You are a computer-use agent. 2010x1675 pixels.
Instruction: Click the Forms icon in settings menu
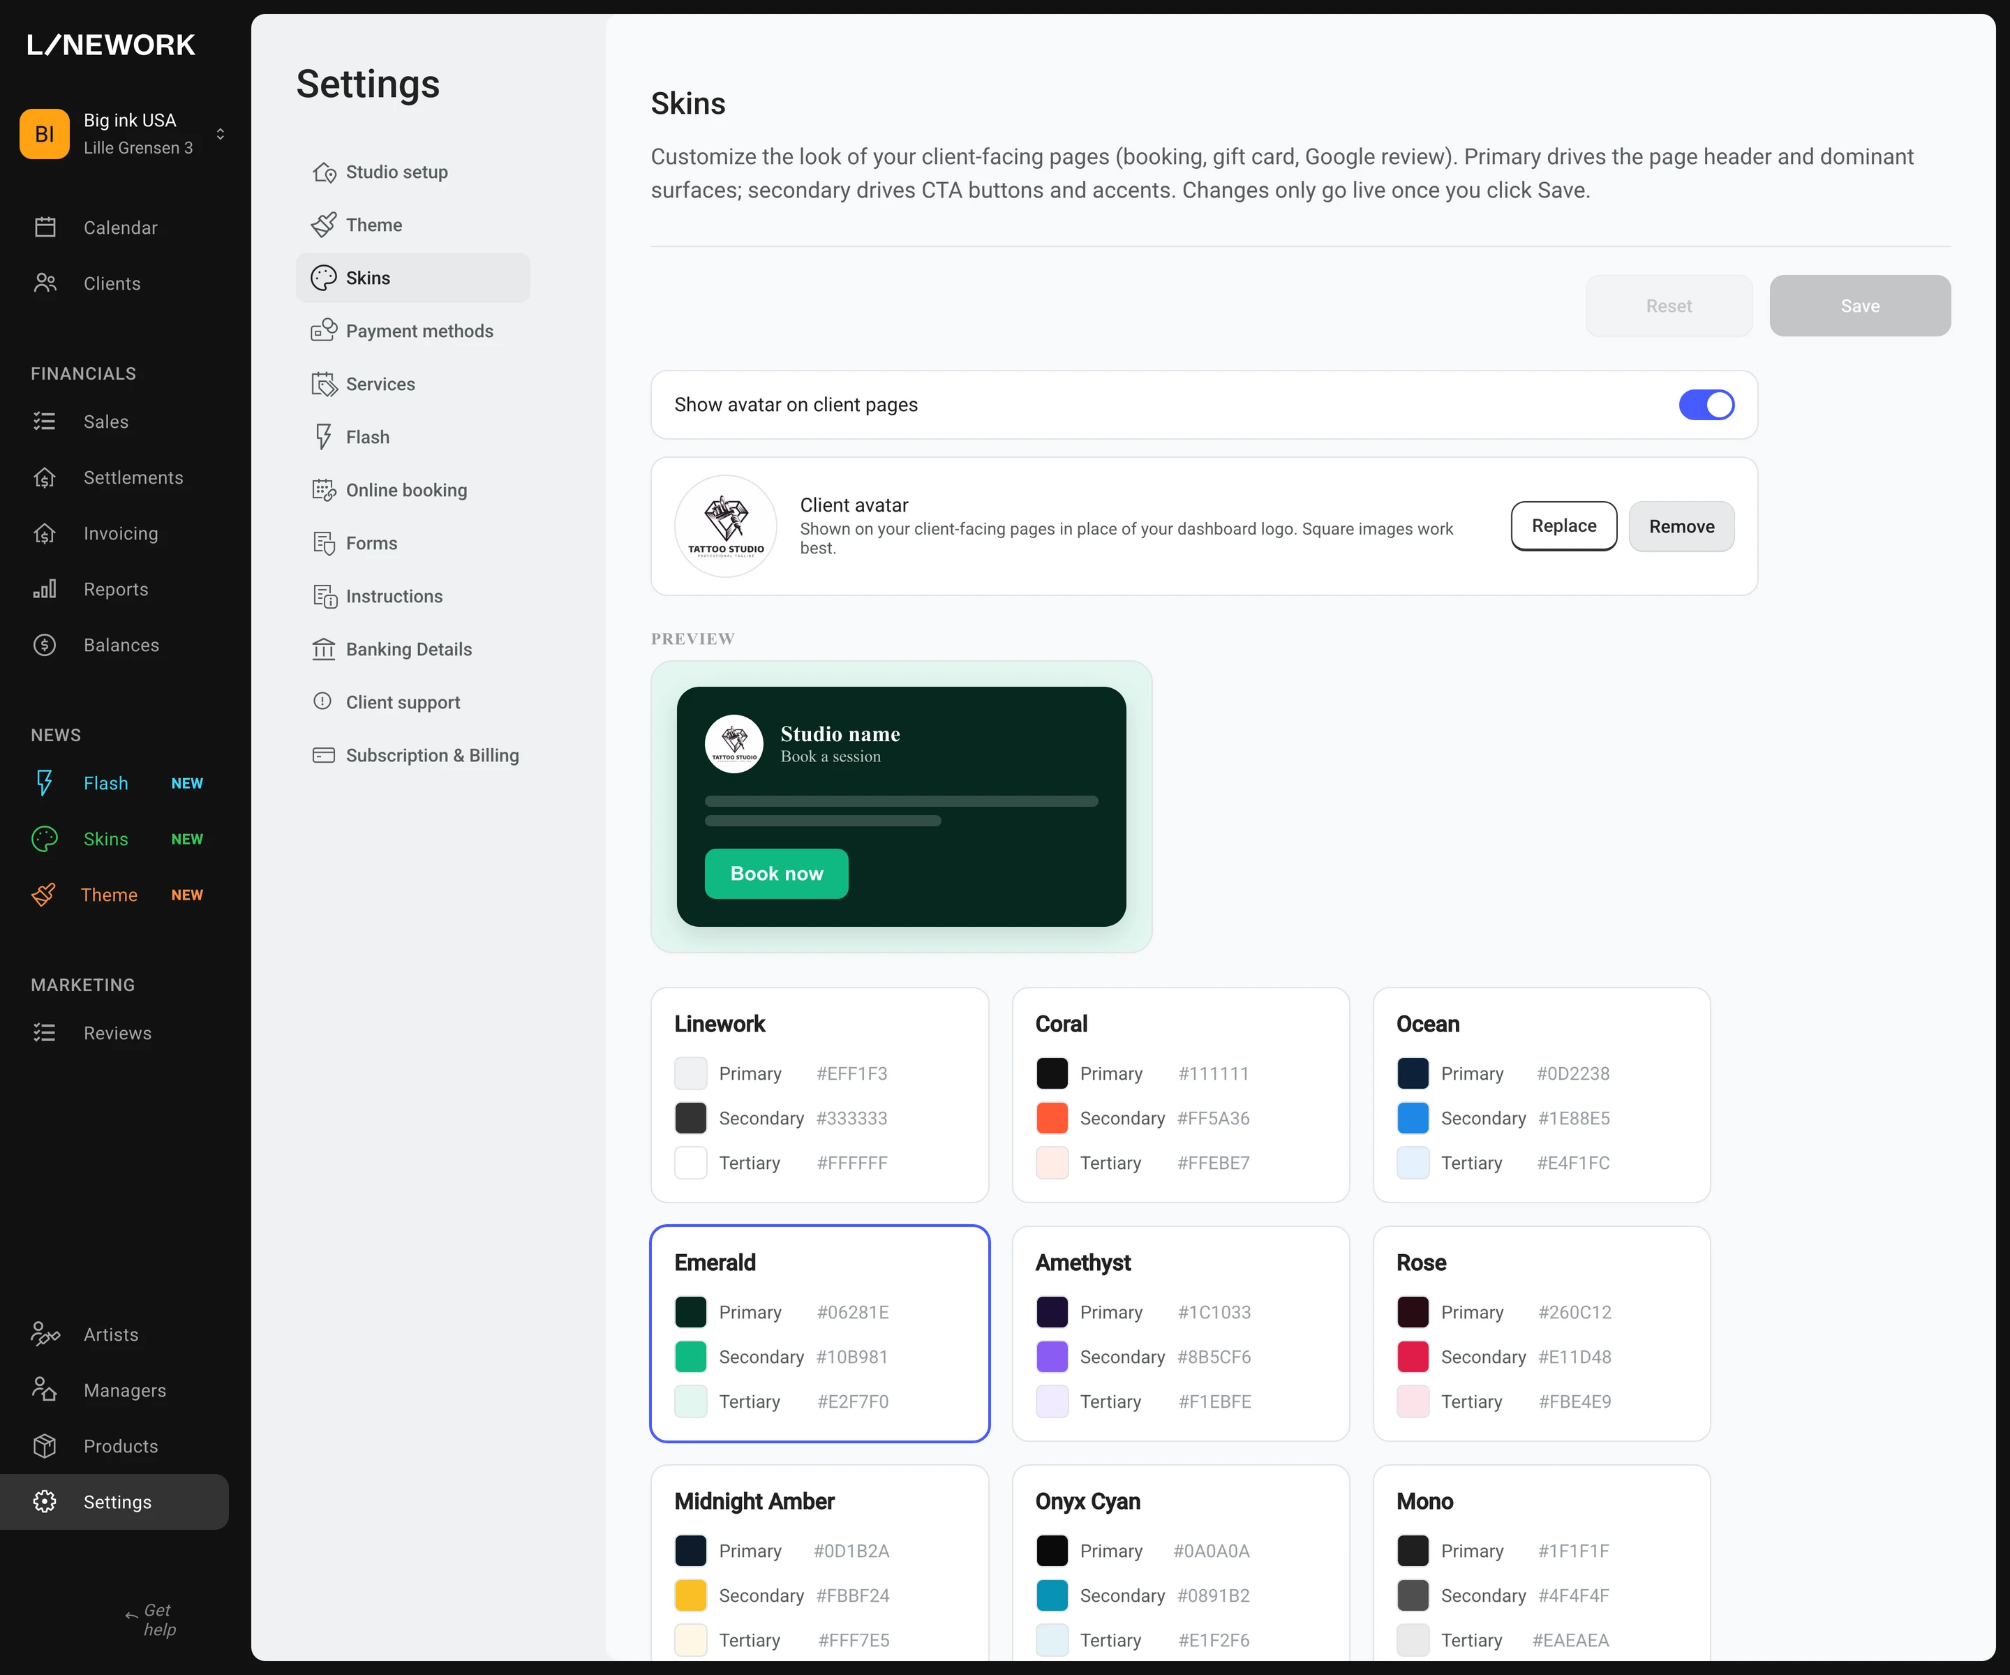[325, 544]
